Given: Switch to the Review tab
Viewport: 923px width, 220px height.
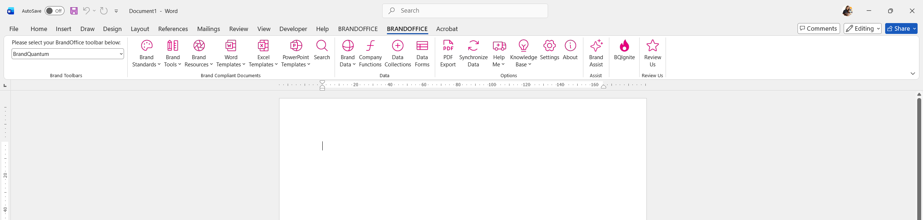Looking at the screenshot, I should coord(239,29).
